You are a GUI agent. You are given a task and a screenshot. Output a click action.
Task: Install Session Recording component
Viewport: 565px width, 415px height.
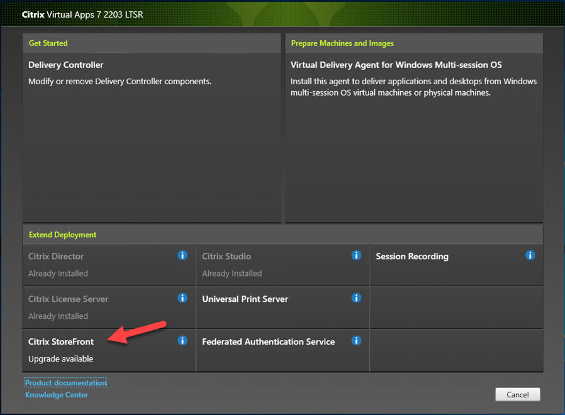(x=457, y=265)
